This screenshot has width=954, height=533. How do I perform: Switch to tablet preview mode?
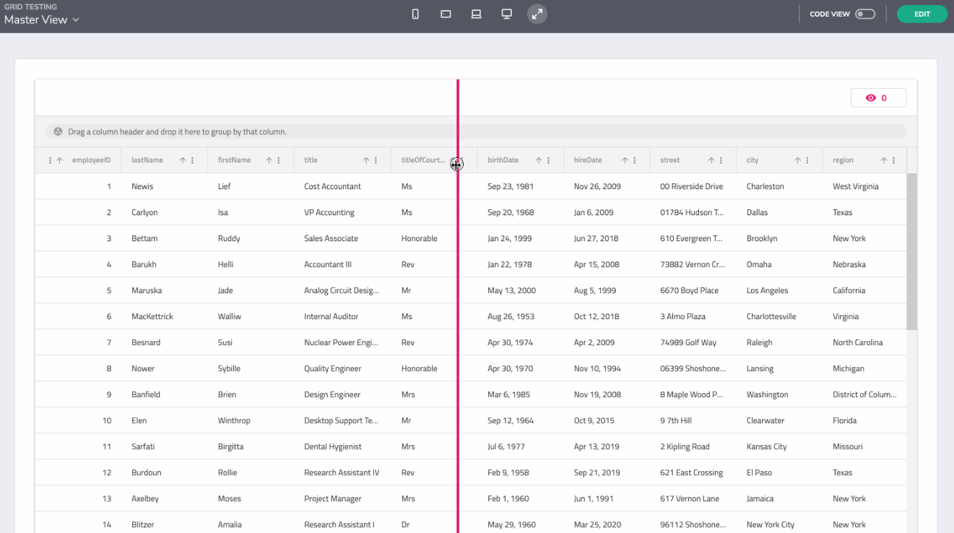[x=446, y=13]
